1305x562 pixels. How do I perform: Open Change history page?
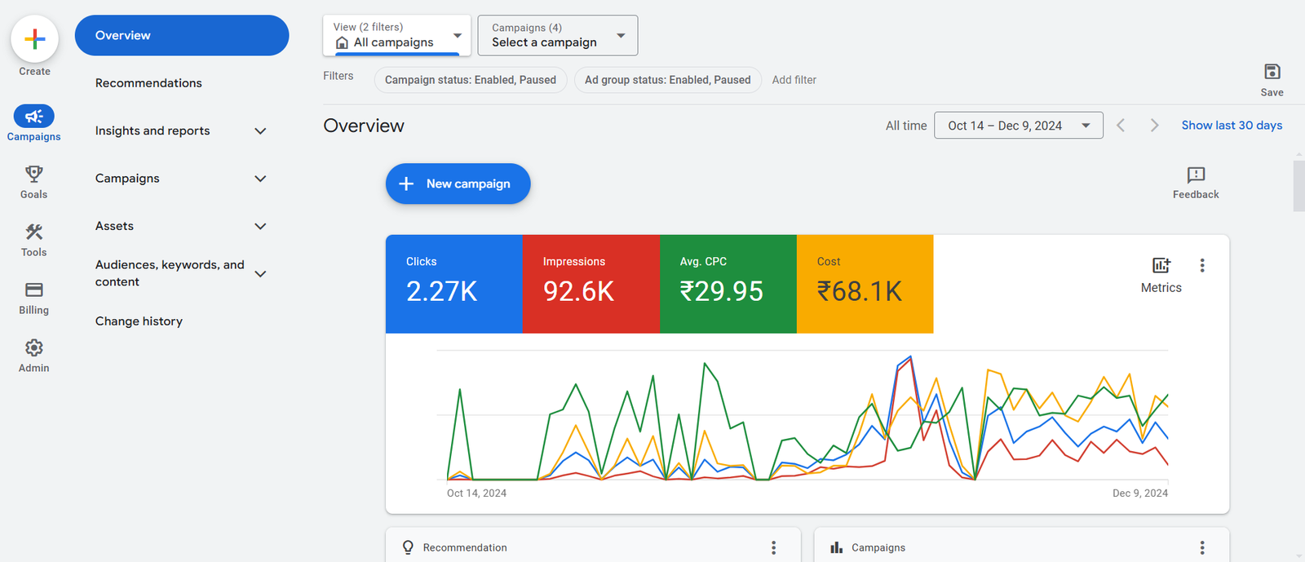139,321
